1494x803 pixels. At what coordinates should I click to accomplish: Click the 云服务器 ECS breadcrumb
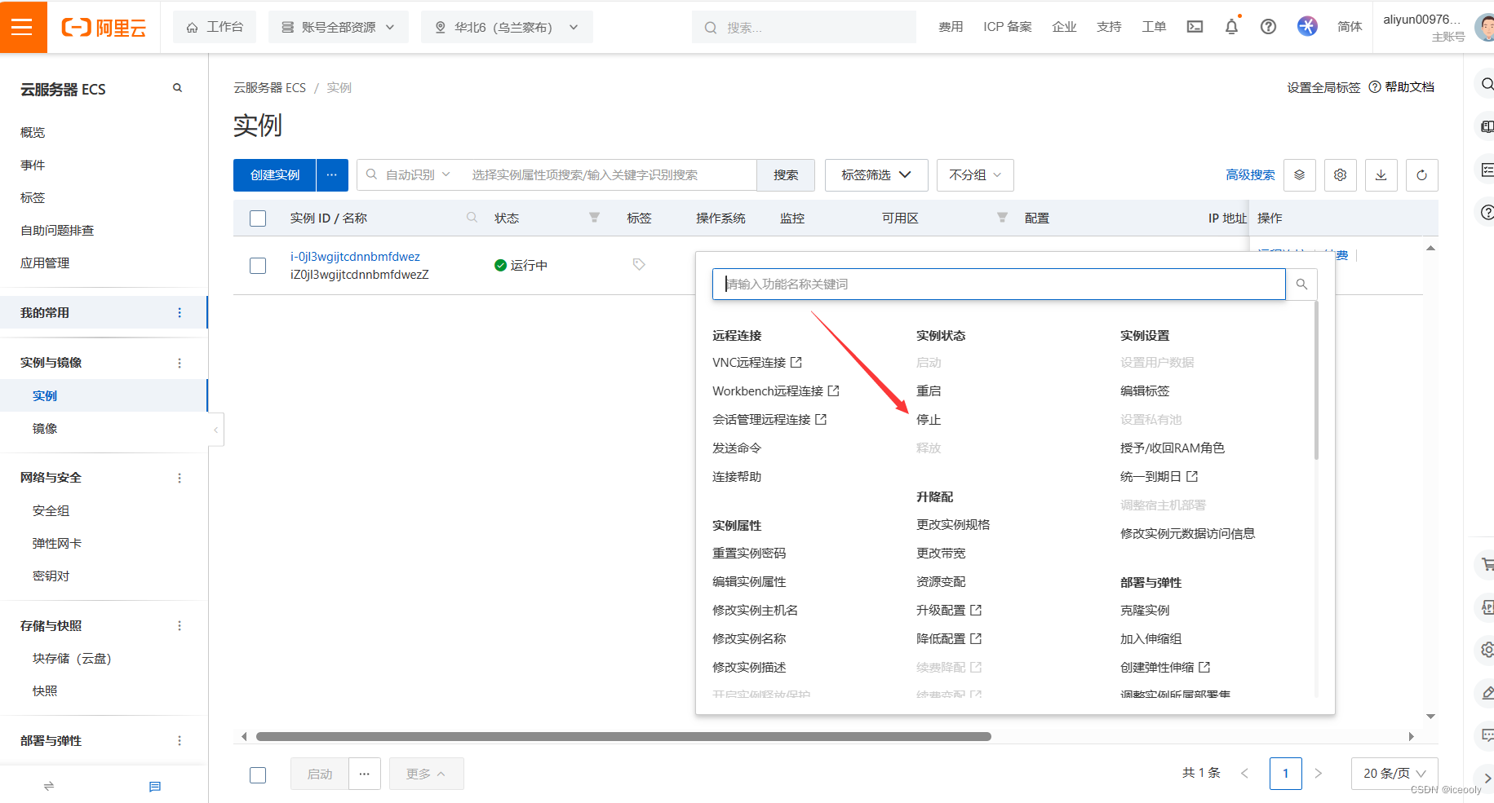[270, 87]
